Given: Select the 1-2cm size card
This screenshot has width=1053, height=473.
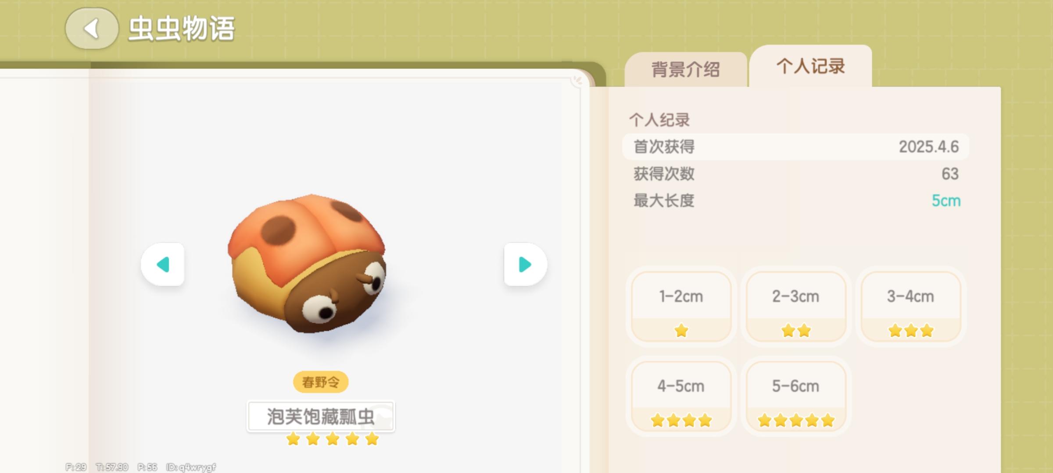Looking at the screenshot, I should tap(681, 307).
